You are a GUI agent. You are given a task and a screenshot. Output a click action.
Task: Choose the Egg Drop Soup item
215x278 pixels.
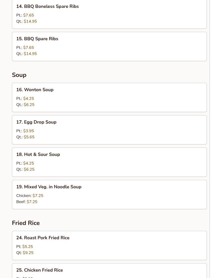[x=36, y=122]
